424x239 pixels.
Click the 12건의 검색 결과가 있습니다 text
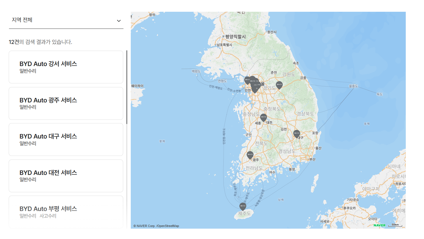[40, 42]
